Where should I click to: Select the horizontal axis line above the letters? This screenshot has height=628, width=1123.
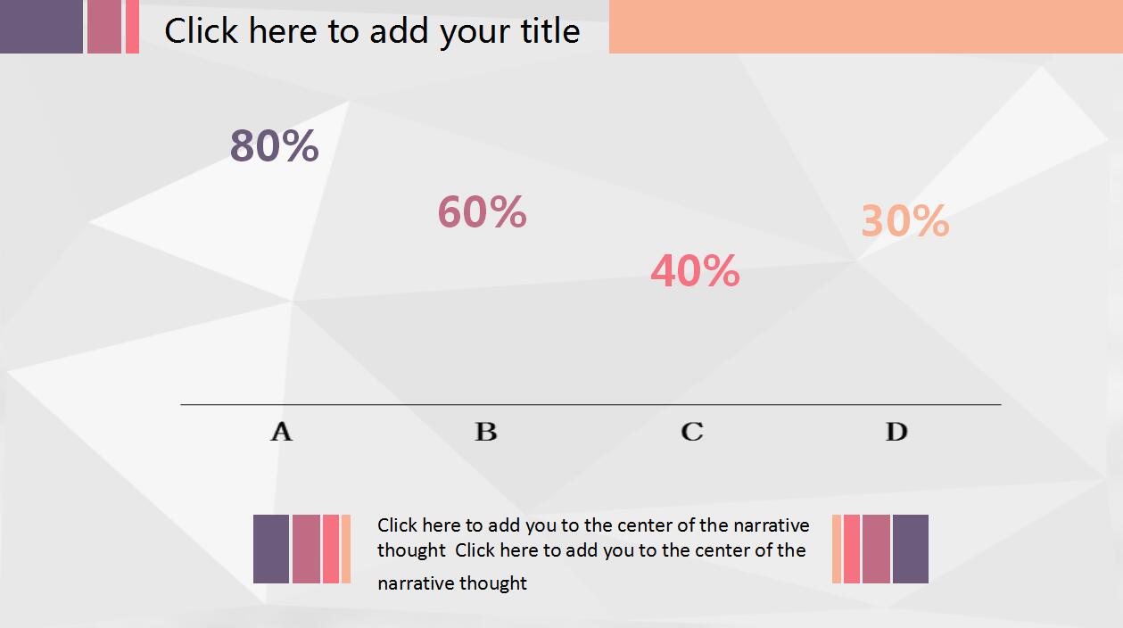[590, 405]
